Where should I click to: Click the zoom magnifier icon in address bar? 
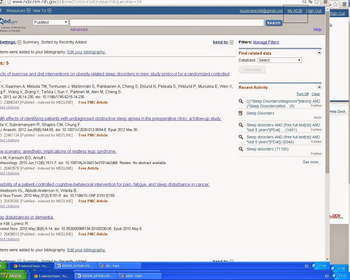(x=304, y=2)
